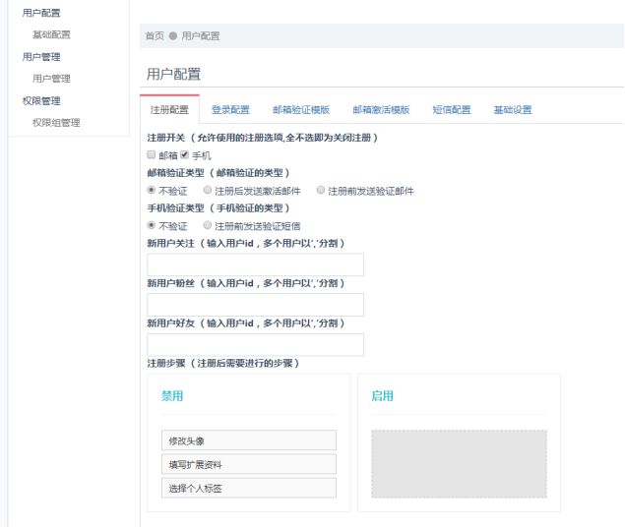Select 基础配置 in the sidebar
This screenshot has height=528, width=625.
coord(51,34)
